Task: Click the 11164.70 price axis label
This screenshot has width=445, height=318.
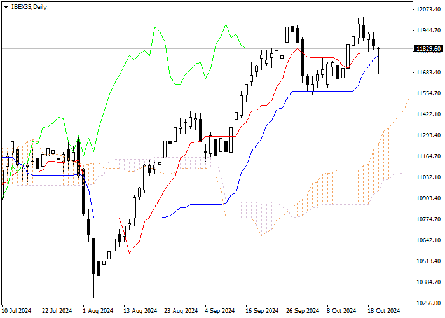Action: tap(428, 156)
